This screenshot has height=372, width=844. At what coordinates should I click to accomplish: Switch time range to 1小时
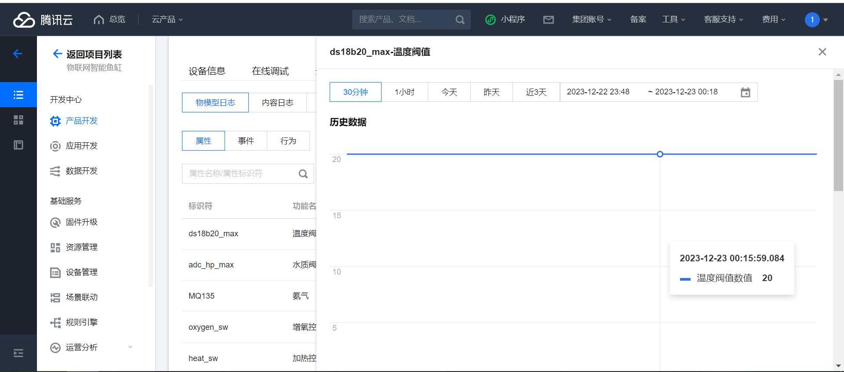(404, 92)
